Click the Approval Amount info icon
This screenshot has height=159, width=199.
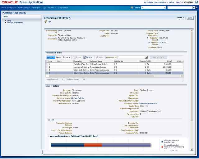(x=149, y=43)
